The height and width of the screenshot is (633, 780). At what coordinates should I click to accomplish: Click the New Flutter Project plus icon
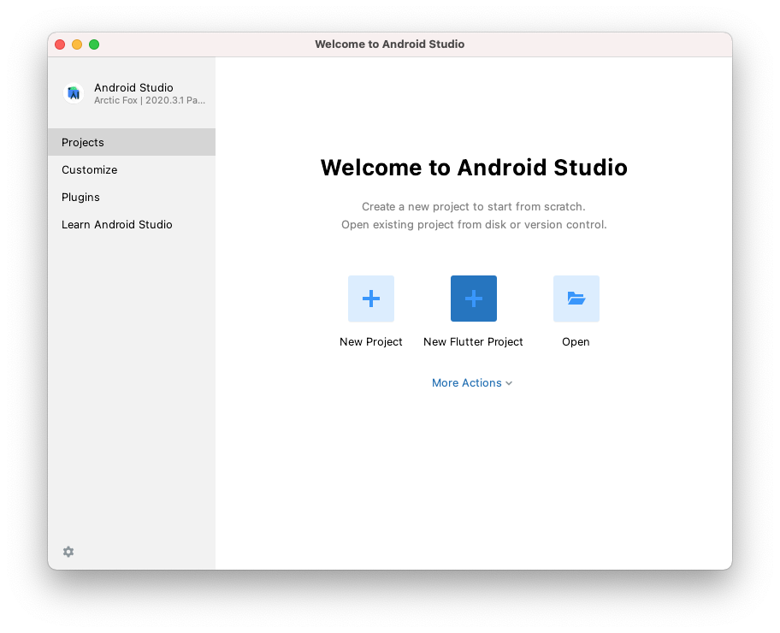pyautogui.click(x=474, y=299)
